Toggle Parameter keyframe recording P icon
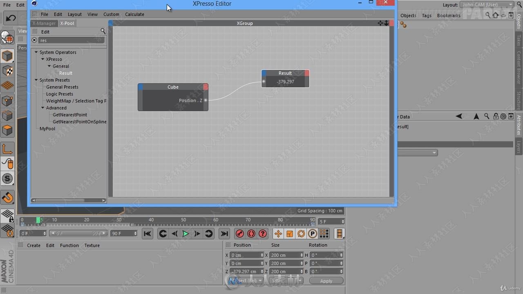 (x=313, y=234)
